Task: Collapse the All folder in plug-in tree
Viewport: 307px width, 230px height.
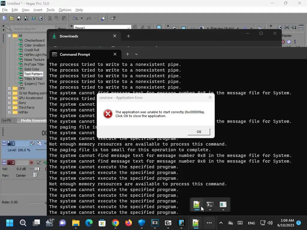Action: (9, 36)
